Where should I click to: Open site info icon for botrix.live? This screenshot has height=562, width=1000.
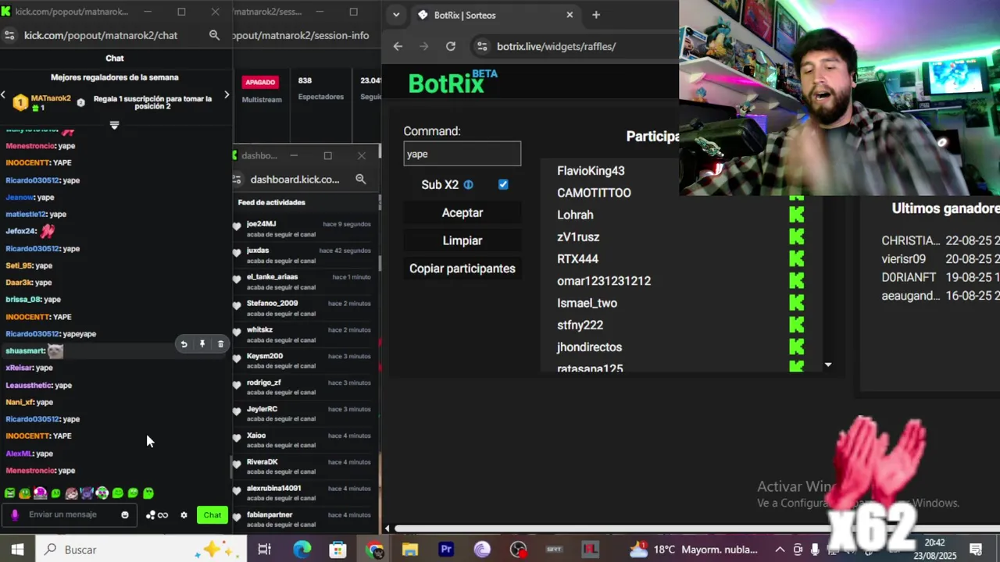(x=482, y=46)
